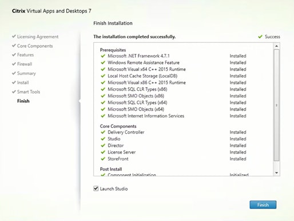Click checkmark next to Internet Information Services
The height and width of the screenshot is (221, 294).
pos(103,116)
